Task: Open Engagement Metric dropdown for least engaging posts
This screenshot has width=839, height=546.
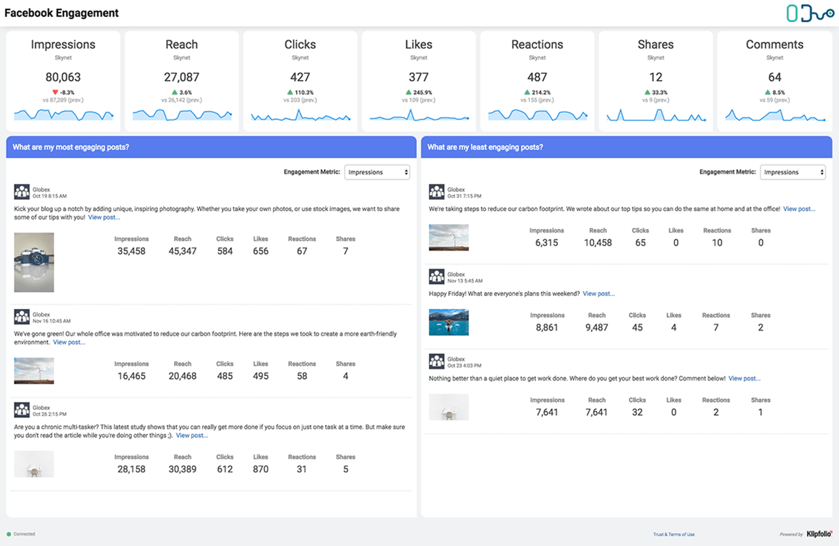Action: 792,172
